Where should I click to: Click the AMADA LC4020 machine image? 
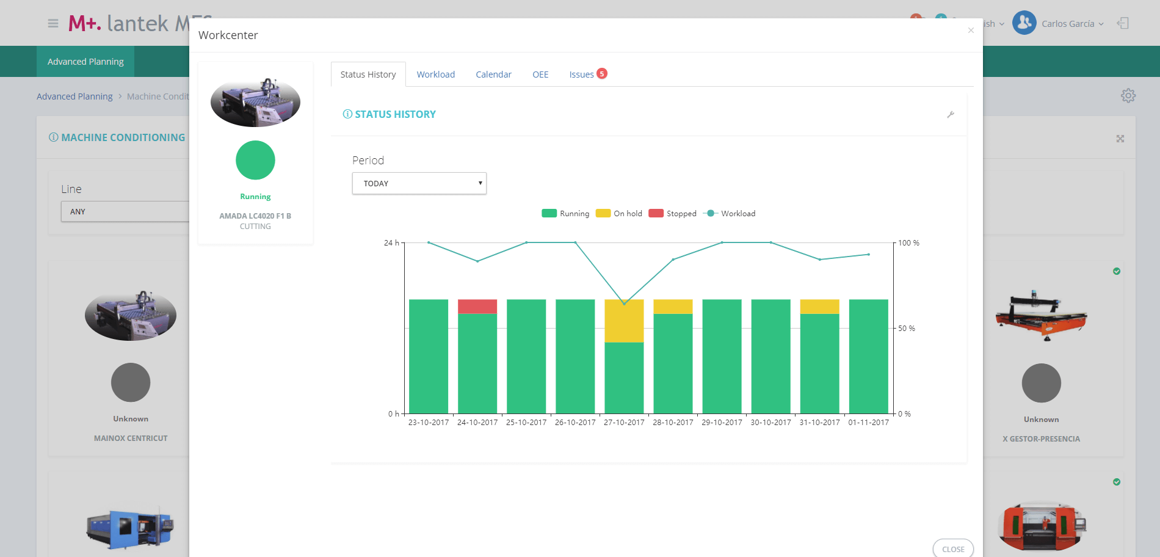point(255,103)
